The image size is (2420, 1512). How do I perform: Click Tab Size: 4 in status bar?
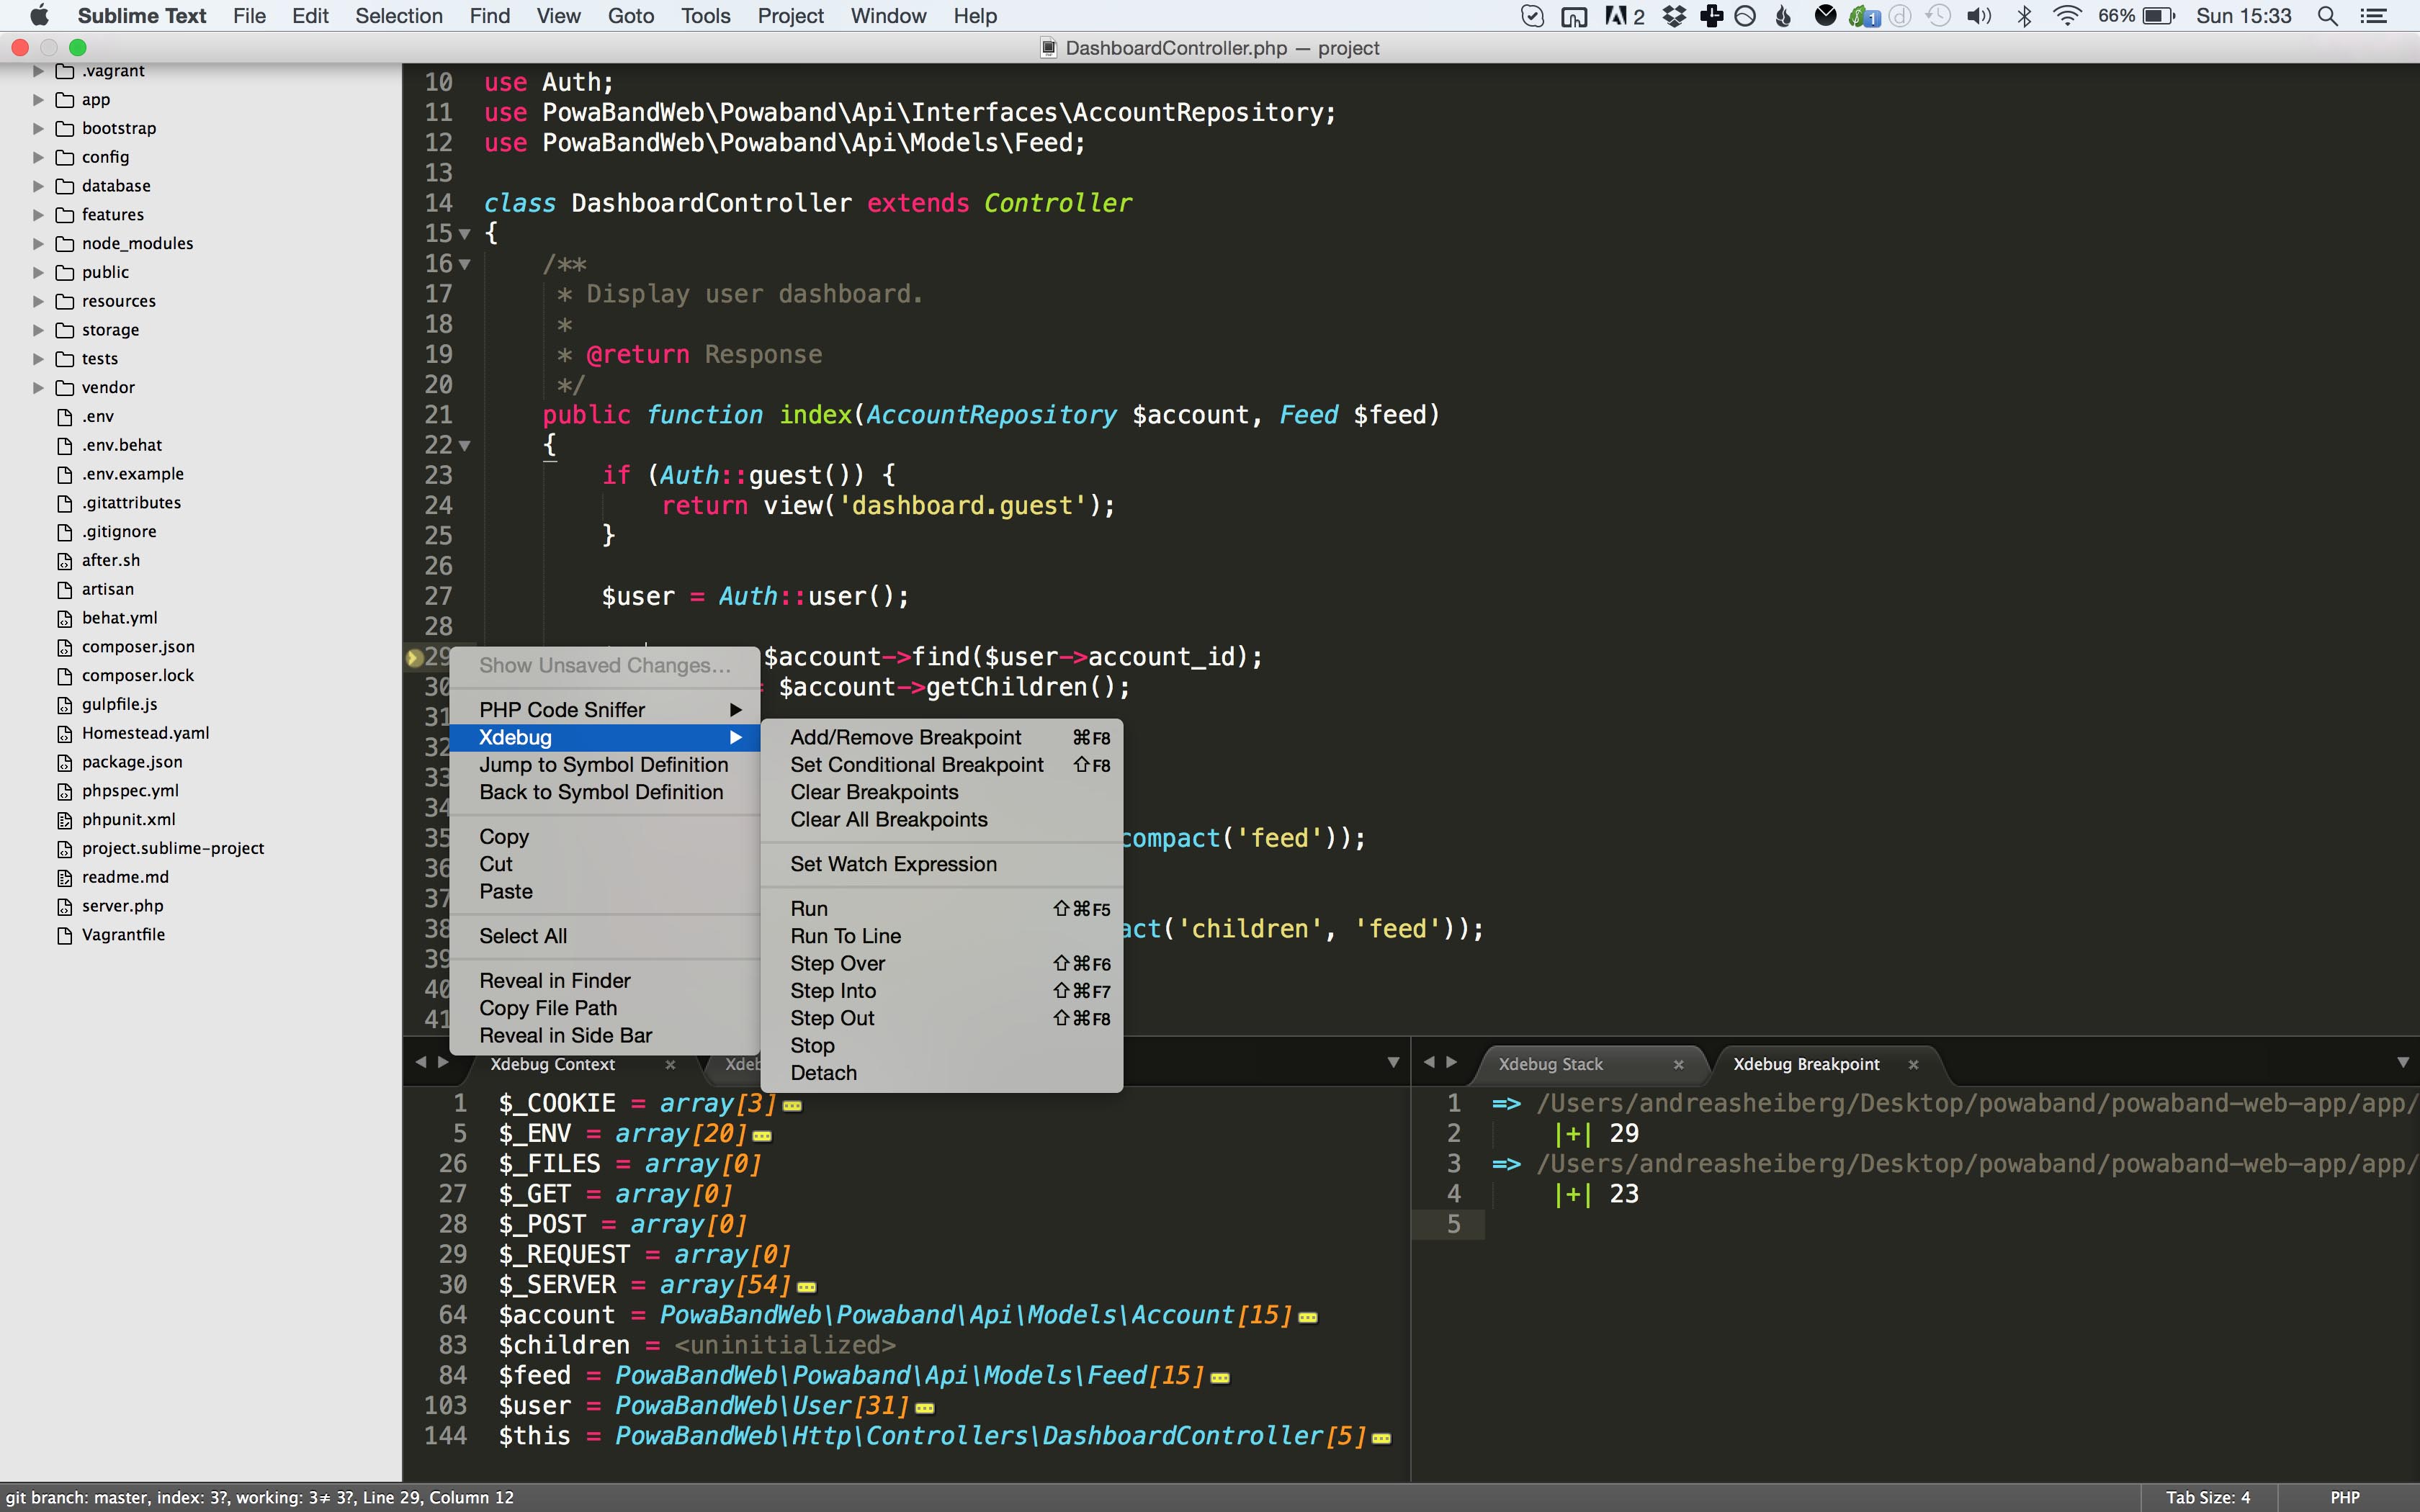coord(2208,1497)
